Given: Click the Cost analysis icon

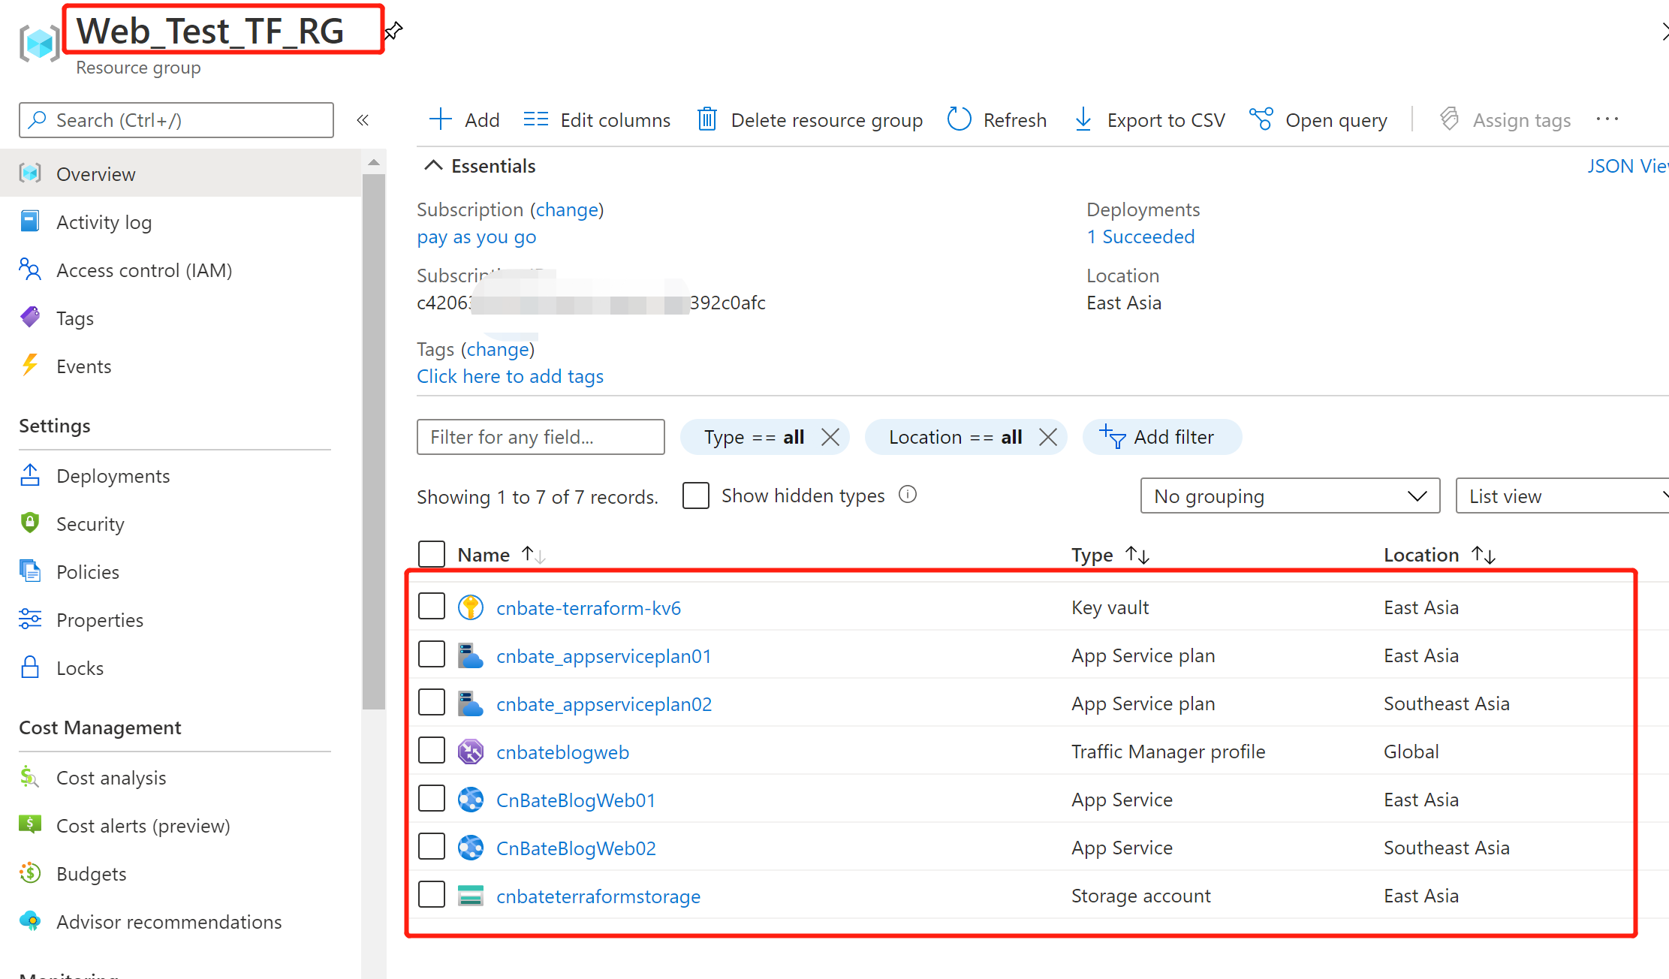Looking at the screenshot, I should (x=30, y=777).
